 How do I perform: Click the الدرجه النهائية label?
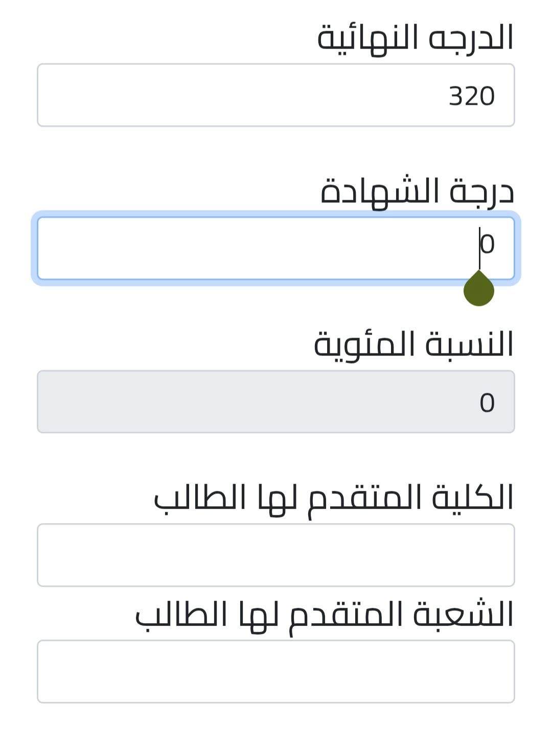point(415,38)
